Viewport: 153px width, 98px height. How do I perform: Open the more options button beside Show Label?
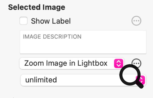[x=136, y=21]
